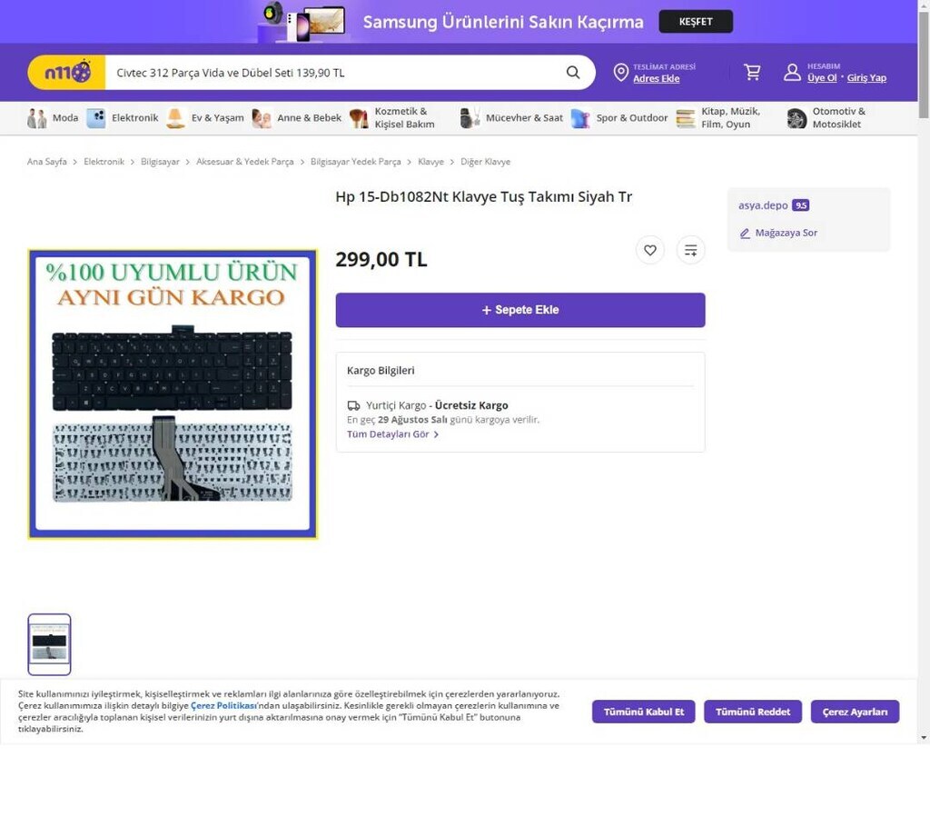Open the shopping cart icon

[752, 73]
